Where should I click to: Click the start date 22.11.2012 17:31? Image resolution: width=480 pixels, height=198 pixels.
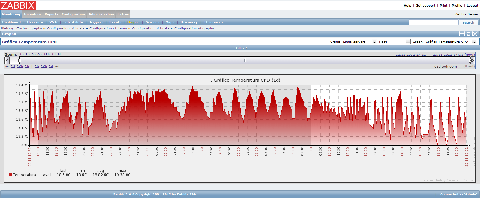pyautogui.click(x=411, y=55)
